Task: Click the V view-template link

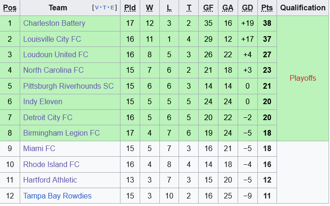Action: pyautogui.click(x=97, y=8)
